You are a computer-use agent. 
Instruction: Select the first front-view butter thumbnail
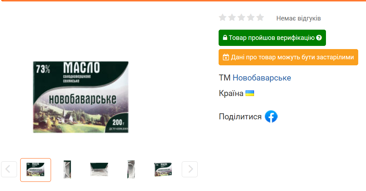click(35, 170)
